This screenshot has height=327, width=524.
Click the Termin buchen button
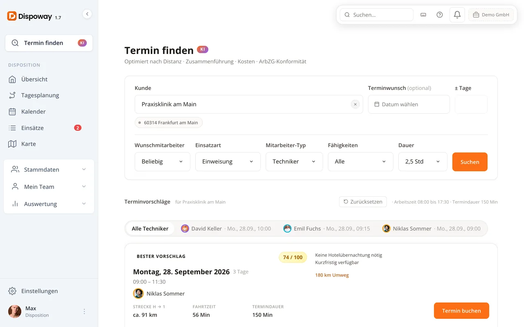coord(461,311)
